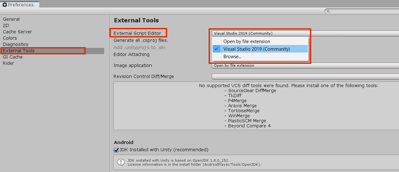Screen dimensions: 399x172
Task: Open Diagnostics settings
Action: click(15, 44)
